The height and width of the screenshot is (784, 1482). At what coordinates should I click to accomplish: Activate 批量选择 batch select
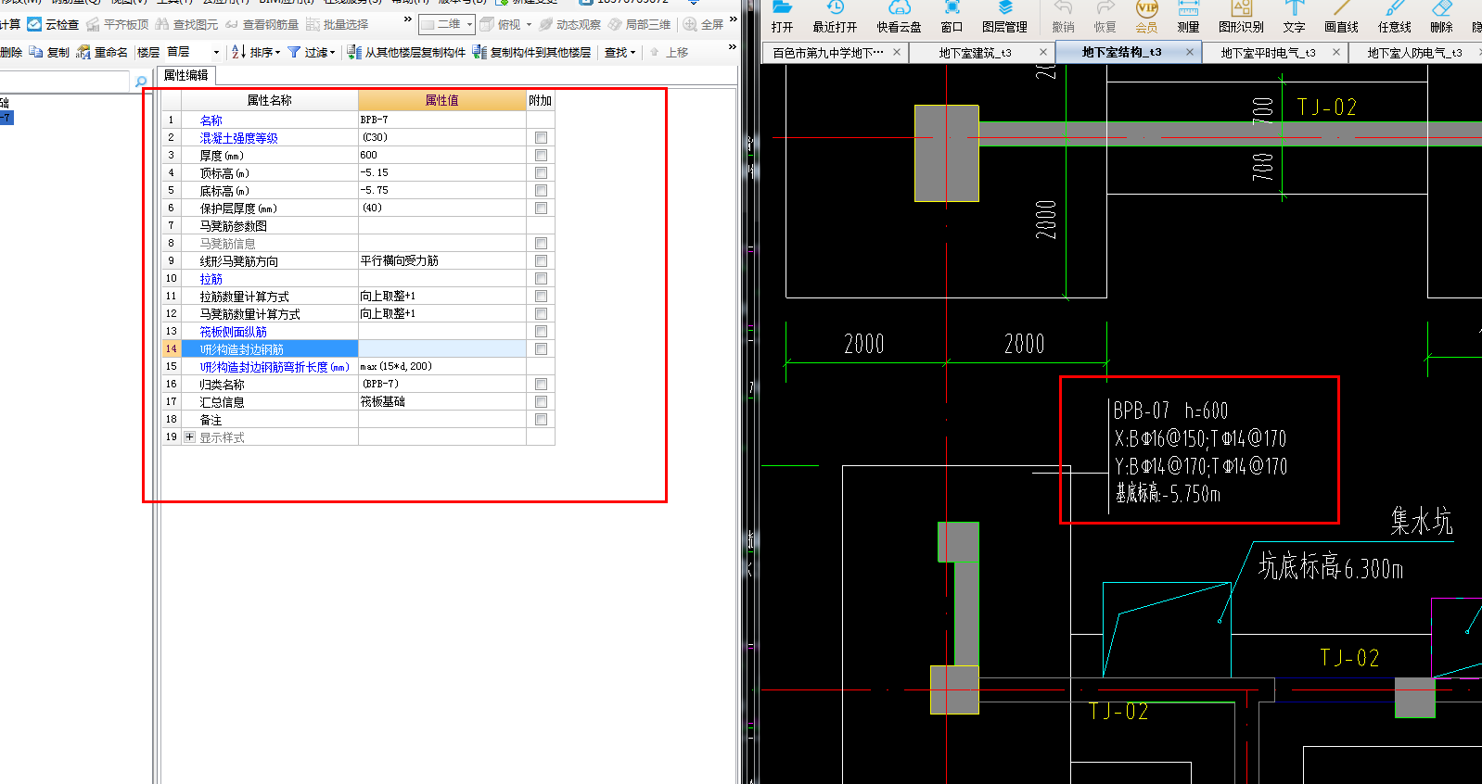click(337, 24)
